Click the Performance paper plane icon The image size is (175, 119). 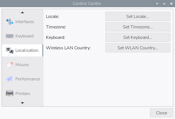tap(9, 79)
